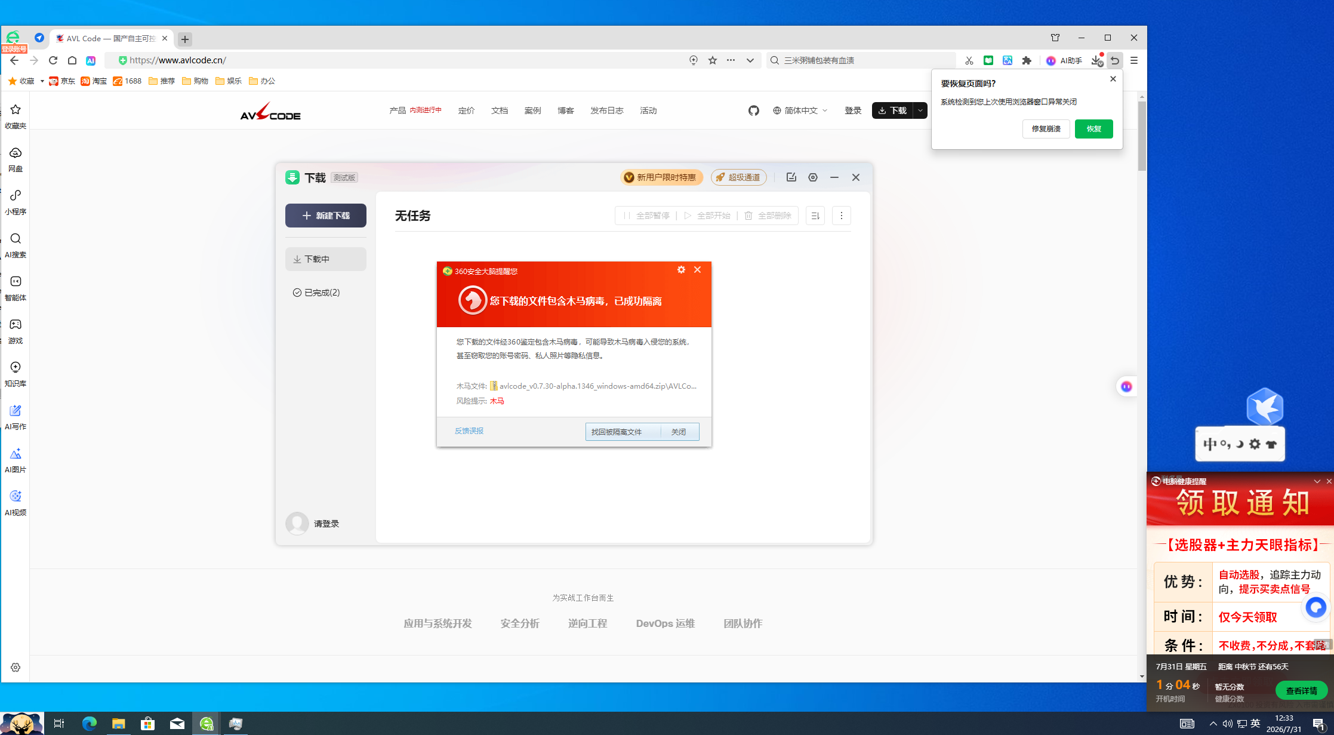Screen dimensions: 1334x735
Task: Collapse the 电脑健康提醒 popup chevron
Action: [1317, 481]
